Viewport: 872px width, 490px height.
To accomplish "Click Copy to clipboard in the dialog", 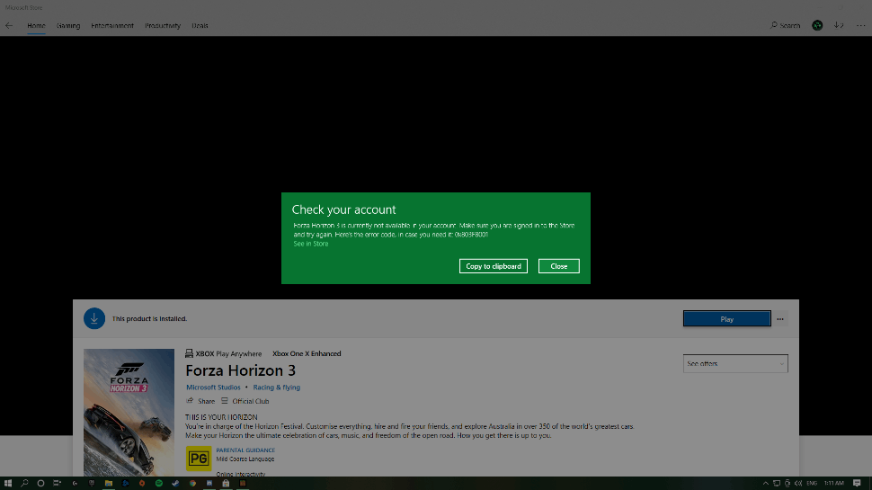I will (494, 266).
